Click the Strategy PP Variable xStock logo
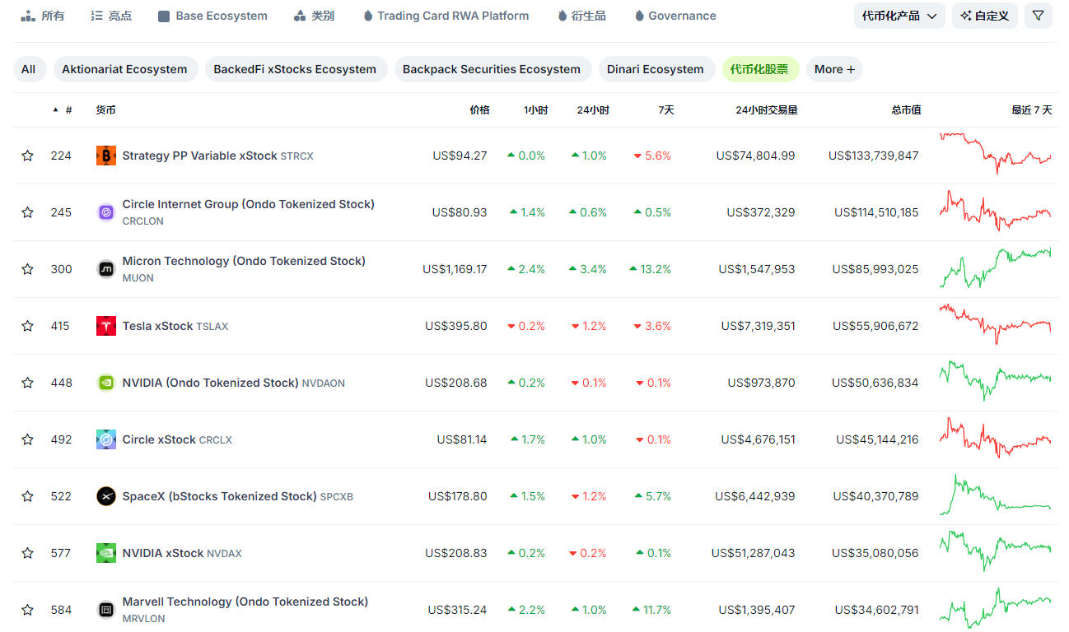This screenshot has height=632, width=1069. click(106, 156)
